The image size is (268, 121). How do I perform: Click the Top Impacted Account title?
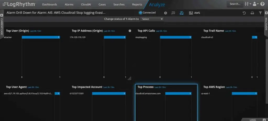coord(87,87)
